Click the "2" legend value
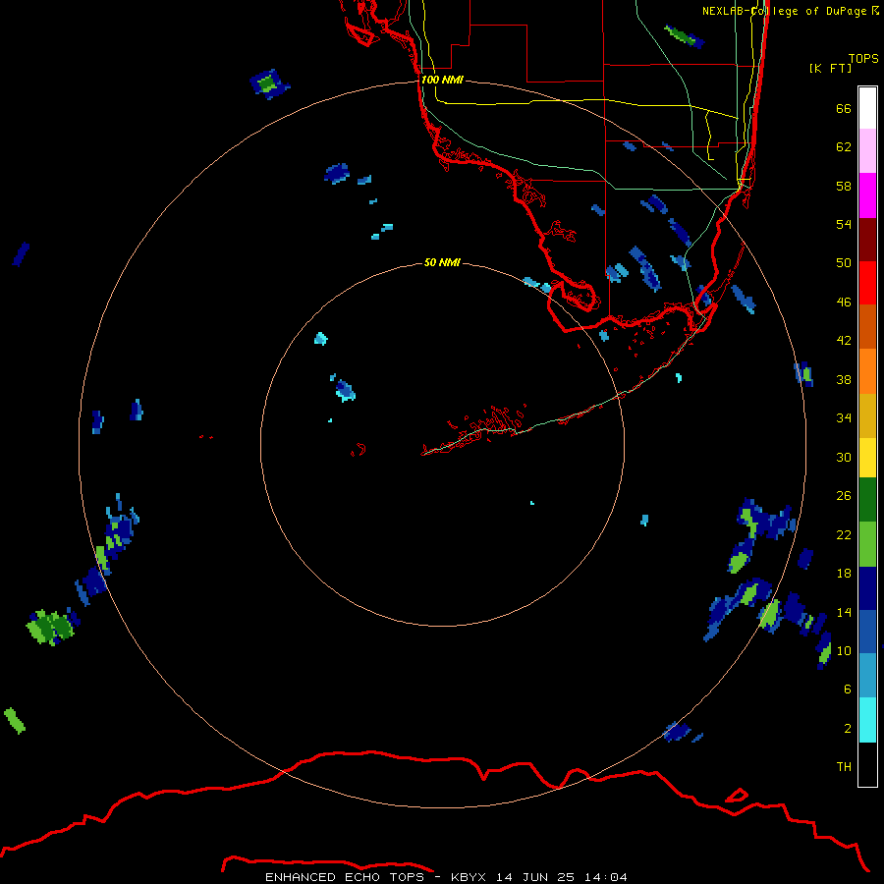The height and width of the screenshot is (884, 884). click(x=848, y=729)
